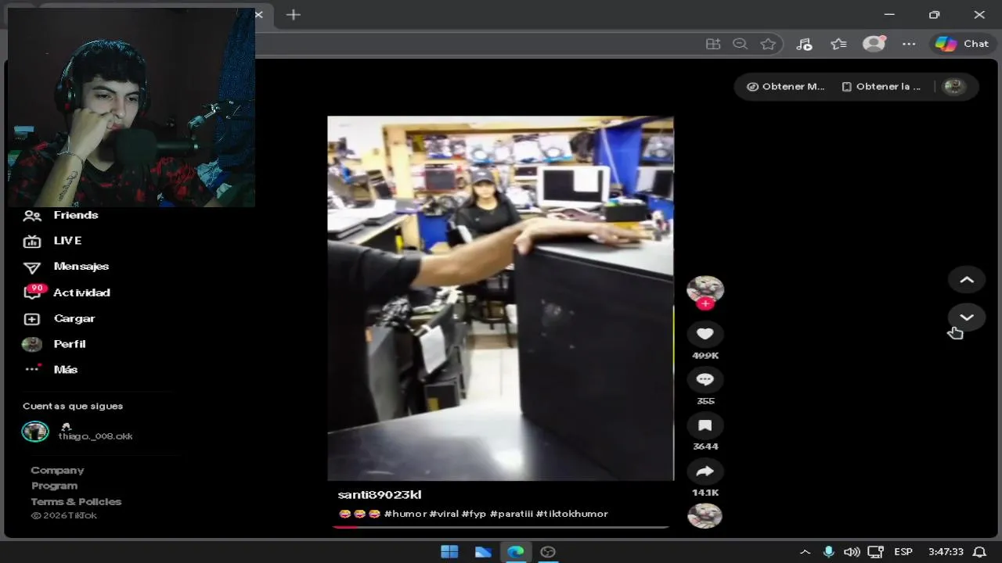Click the #tiktokhumor hashtag
Viewport: 1002px width, 563px height.
coord(572,514)
